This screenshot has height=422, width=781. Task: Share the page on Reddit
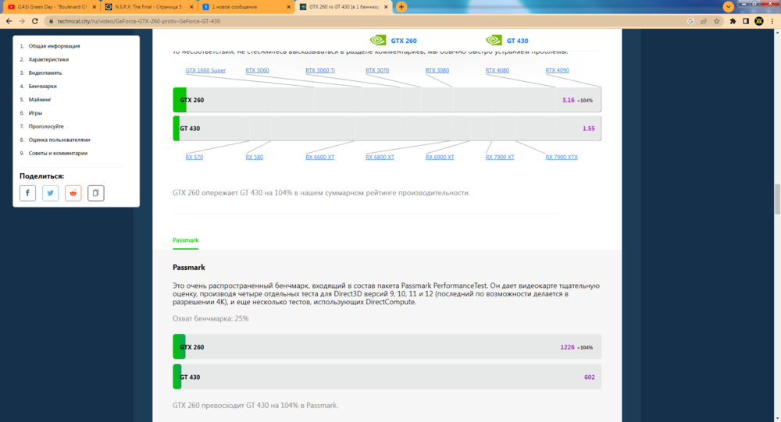[73, 193]
